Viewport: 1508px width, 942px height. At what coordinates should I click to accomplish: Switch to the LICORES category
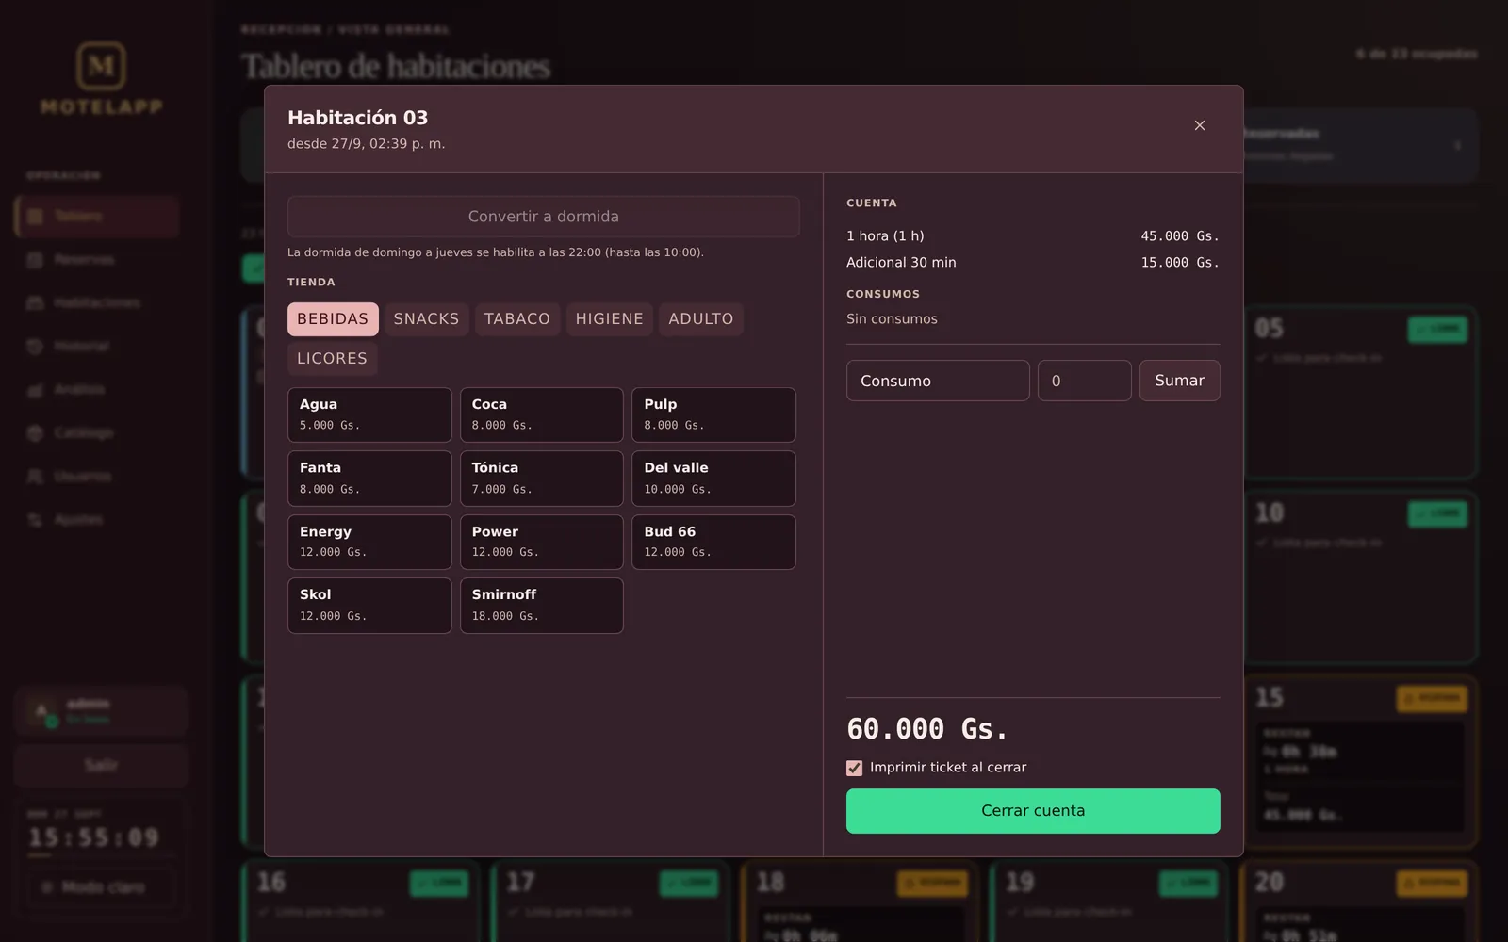click(333, 359)
